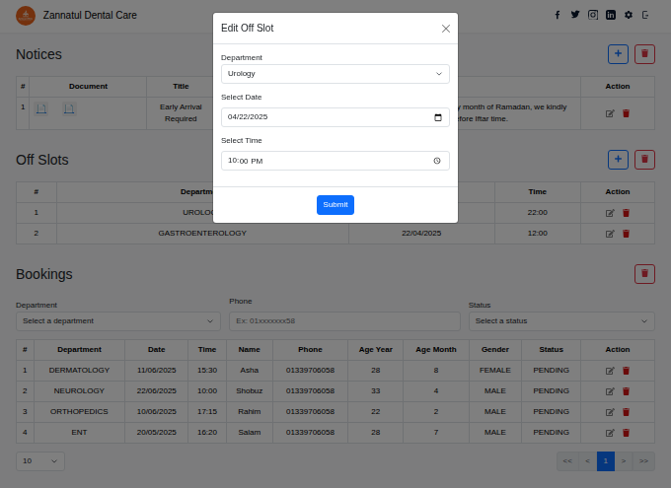Image resolution: width=671 pixels, height=488 pixels.
Task: Open the calendar picker icon in date field
Action: [x=438, y=117]
